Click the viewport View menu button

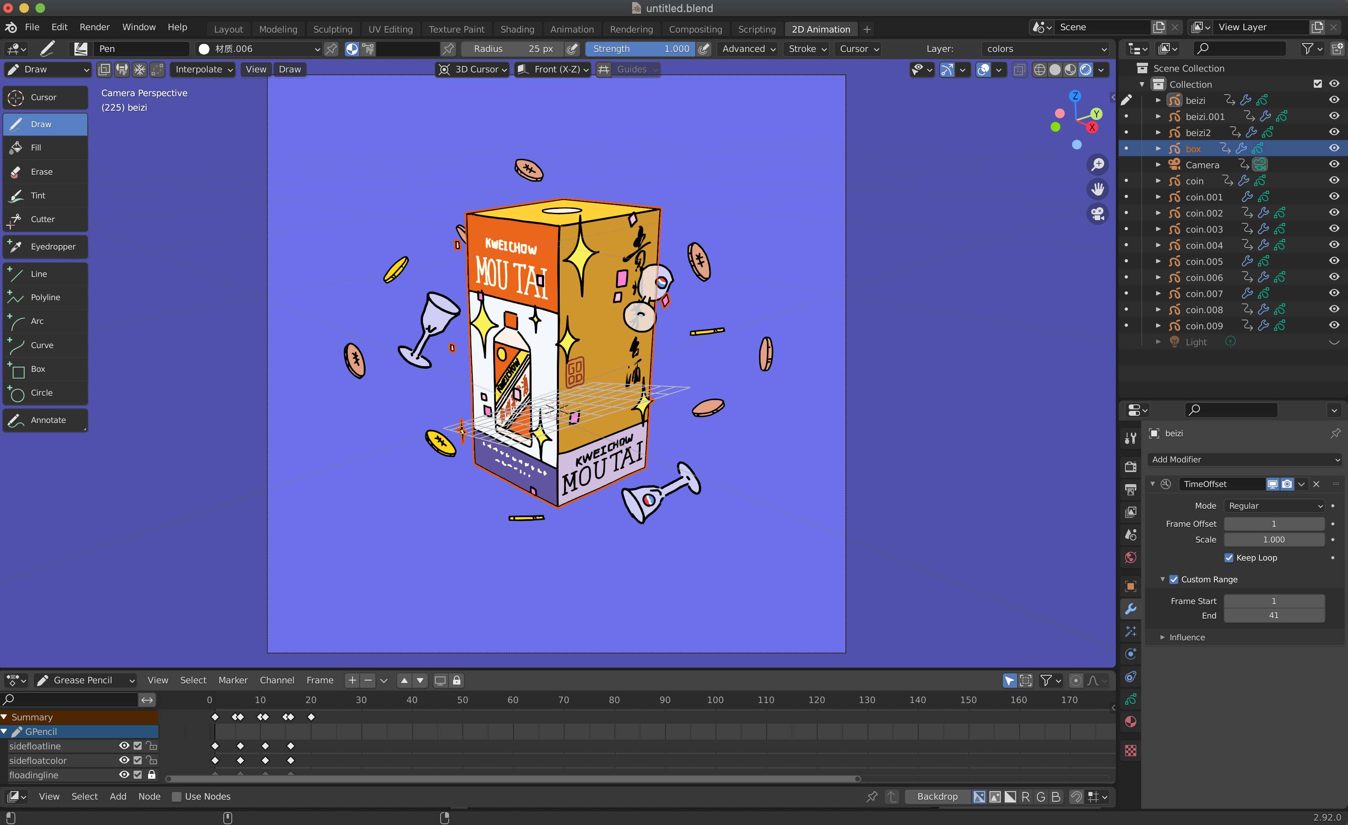tap(256, 70)
